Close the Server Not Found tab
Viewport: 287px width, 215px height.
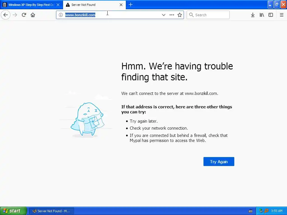(121, 5)
